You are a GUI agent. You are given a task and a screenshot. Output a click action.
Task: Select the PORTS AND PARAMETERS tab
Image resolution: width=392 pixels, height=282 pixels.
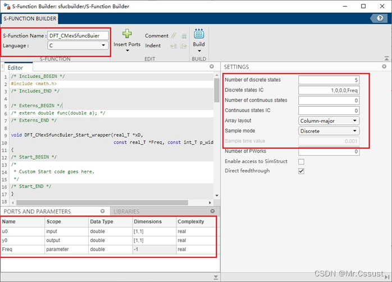point(37,211)
